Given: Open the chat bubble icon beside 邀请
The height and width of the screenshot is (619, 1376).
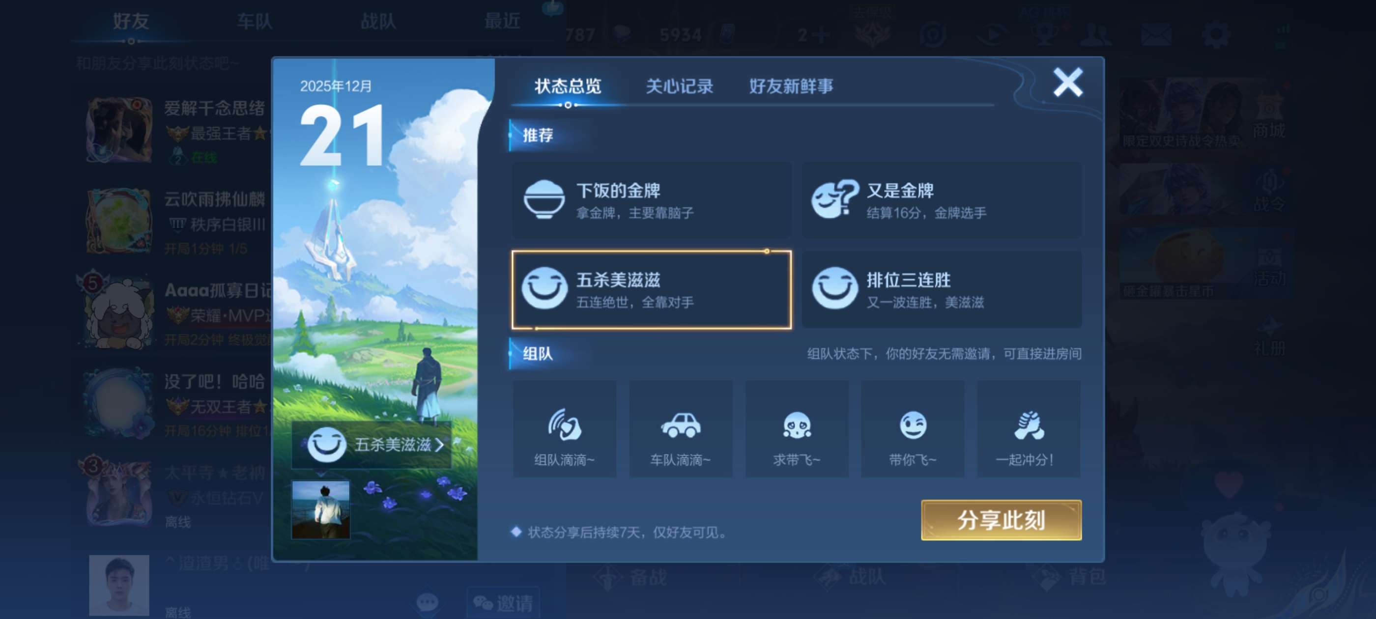Looking at the screenshot, I should [427, 603].
